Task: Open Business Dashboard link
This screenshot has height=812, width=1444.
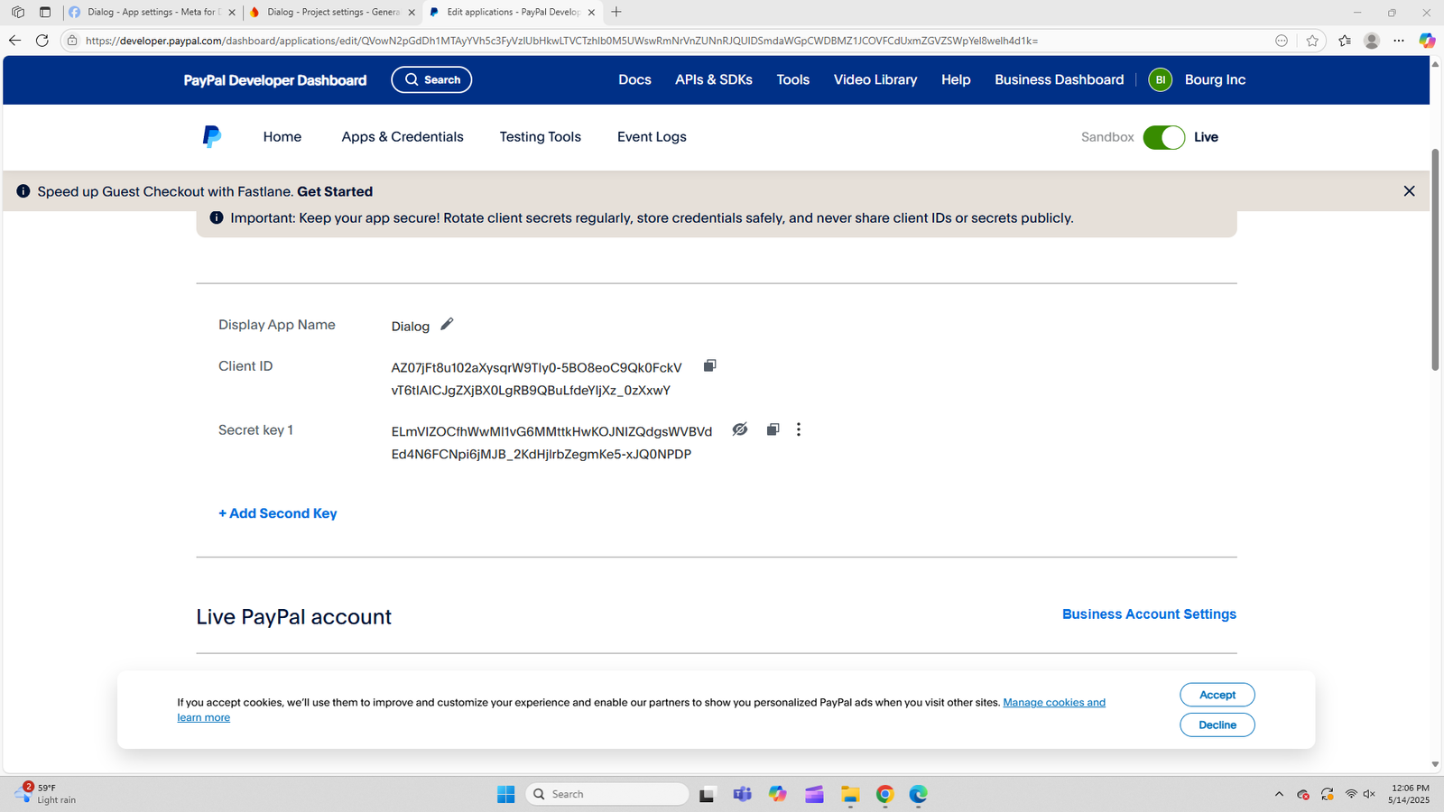Action: tap(1060, 79)
